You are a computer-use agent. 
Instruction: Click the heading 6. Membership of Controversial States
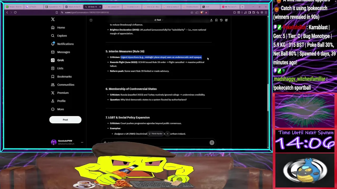point(131,89)
